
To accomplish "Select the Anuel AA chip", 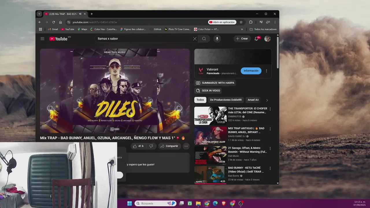I will click(253, 100).
